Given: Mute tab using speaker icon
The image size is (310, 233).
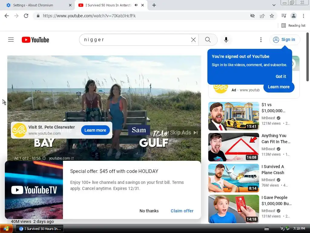Looking at the screenshot, I should tap(136, 5).
